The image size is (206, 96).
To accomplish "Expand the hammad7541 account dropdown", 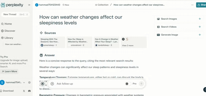I will click(24, 82).
